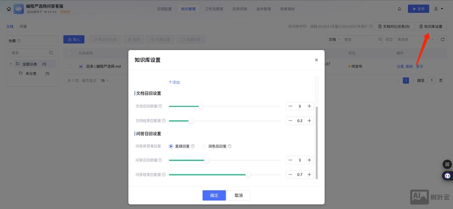Decrease 文档检索匹配度 with minus

coord(291,120)
